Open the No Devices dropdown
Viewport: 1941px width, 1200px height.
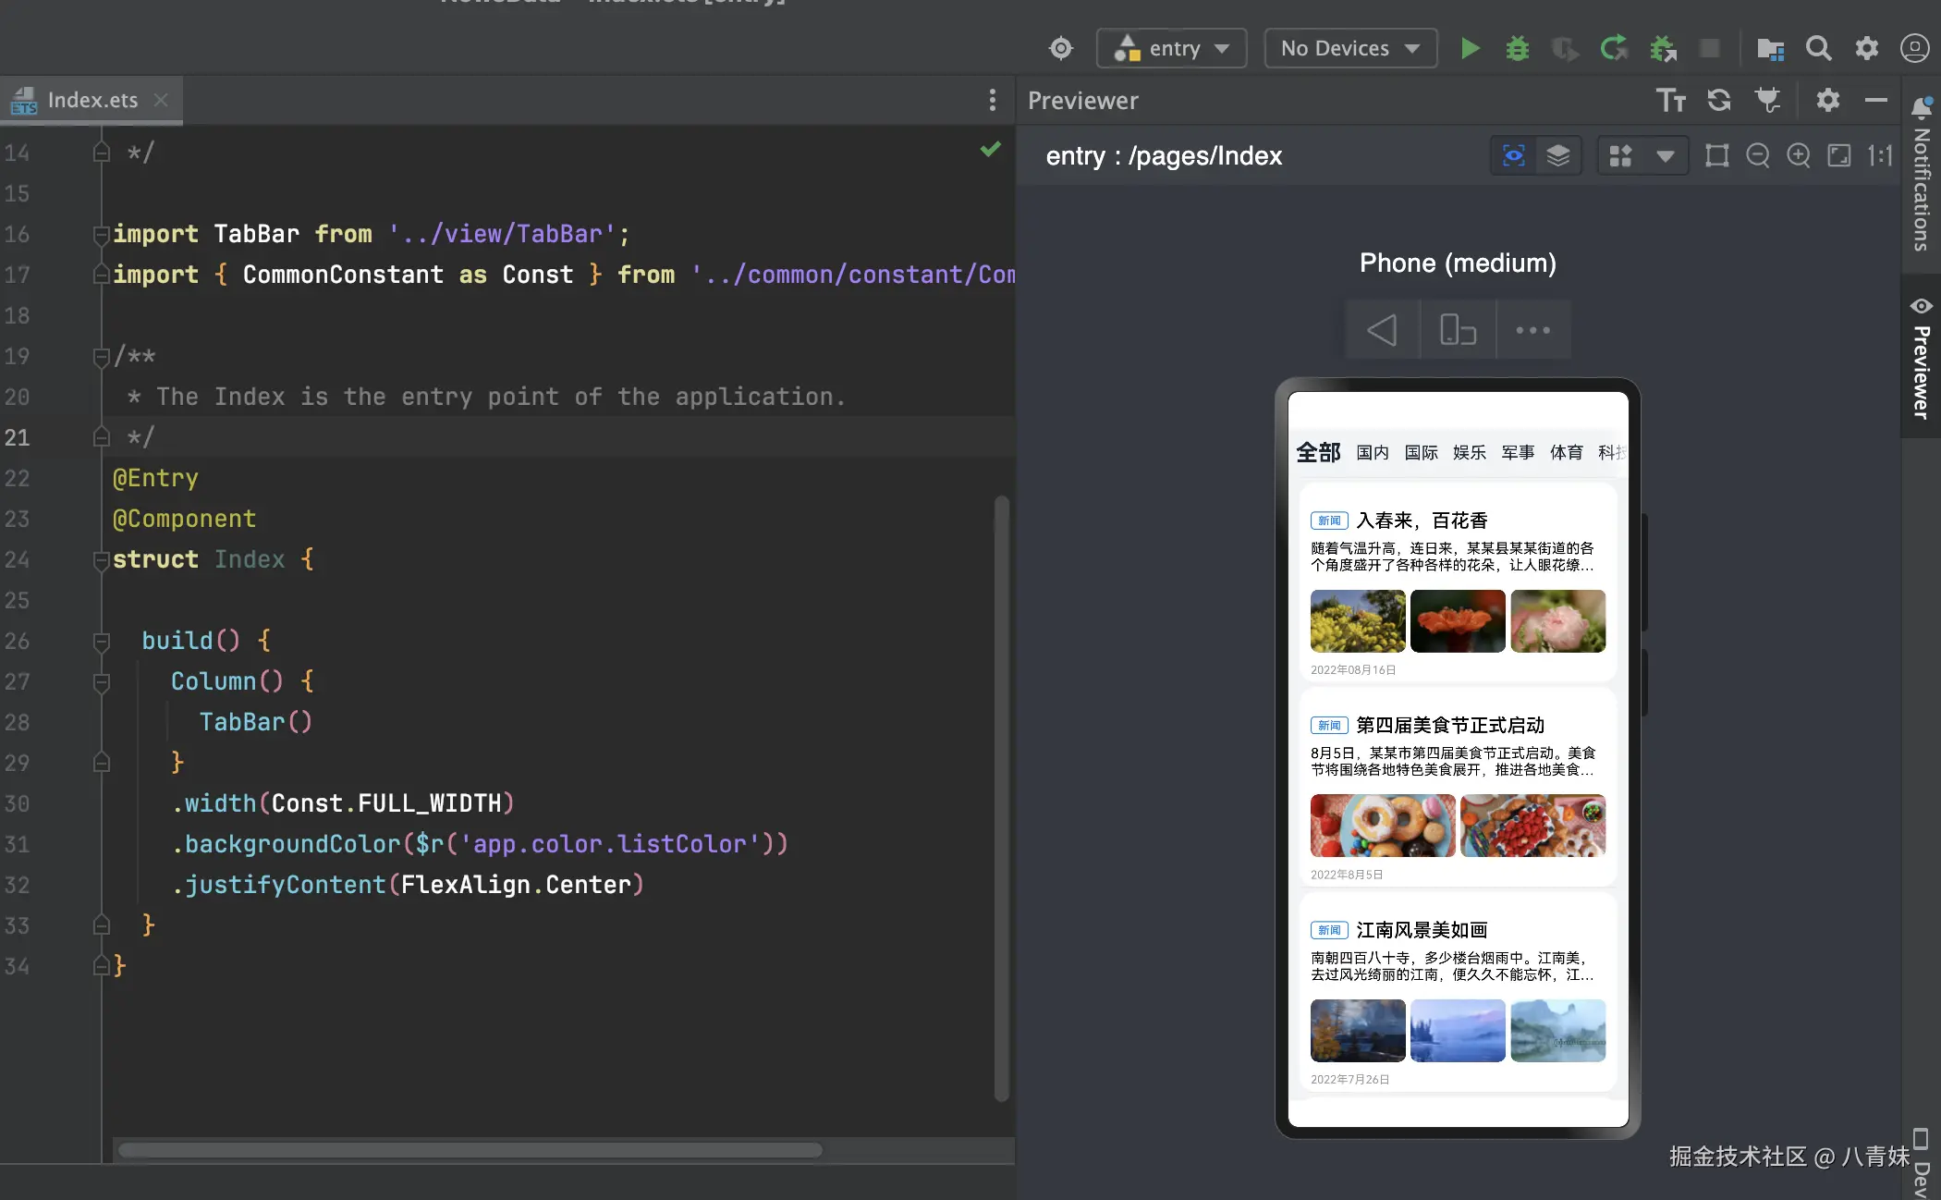(x=1349, y=48)
